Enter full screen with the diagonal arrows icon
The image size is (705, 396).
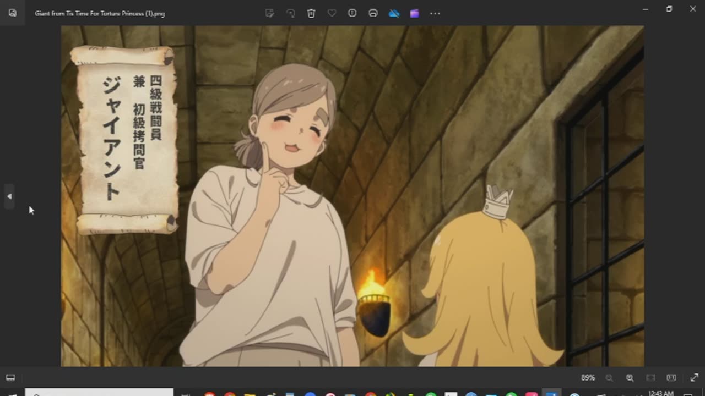point(695,378)
